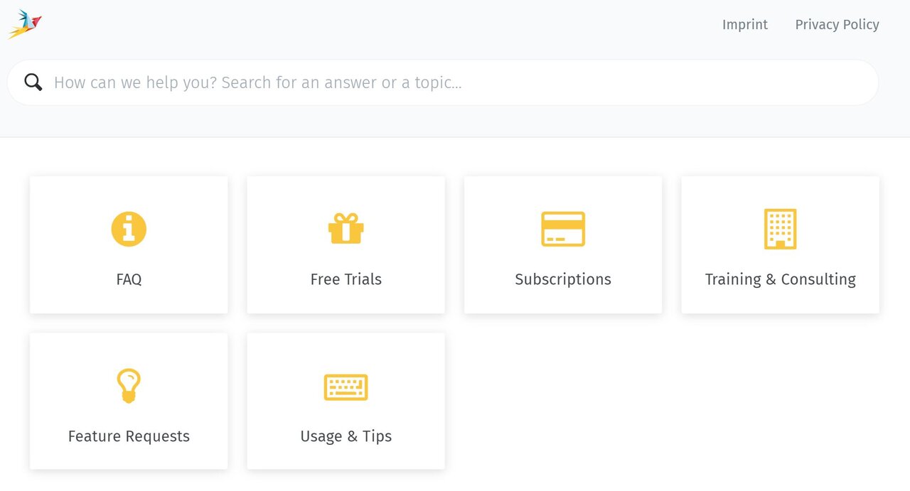Select the gift icon for Free Trials
Screen dimensions: 910x491
pos(346,228)
